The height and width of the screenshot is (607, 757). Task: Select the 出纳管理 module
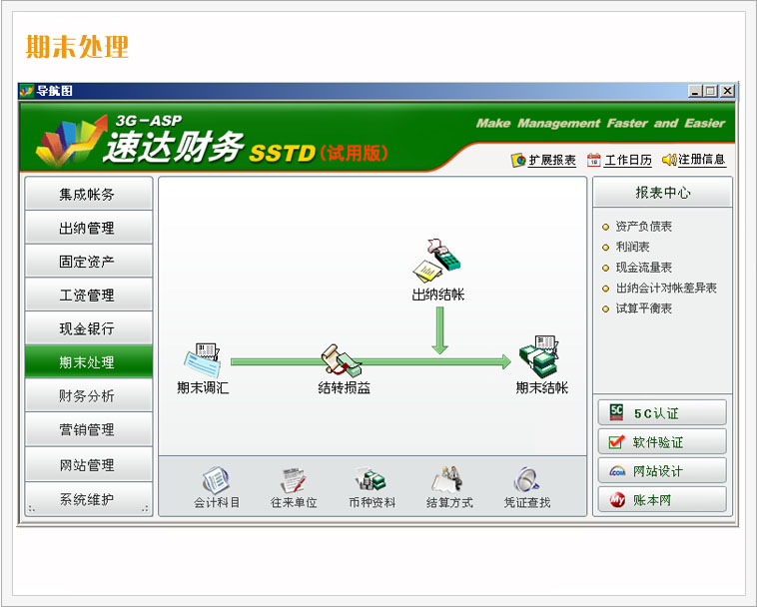coord(89,228)
